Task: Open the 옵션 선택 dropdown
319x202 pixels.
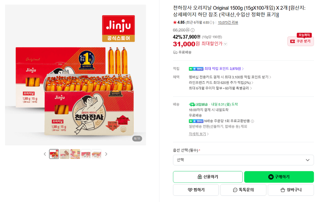Action: coord(243,160)
